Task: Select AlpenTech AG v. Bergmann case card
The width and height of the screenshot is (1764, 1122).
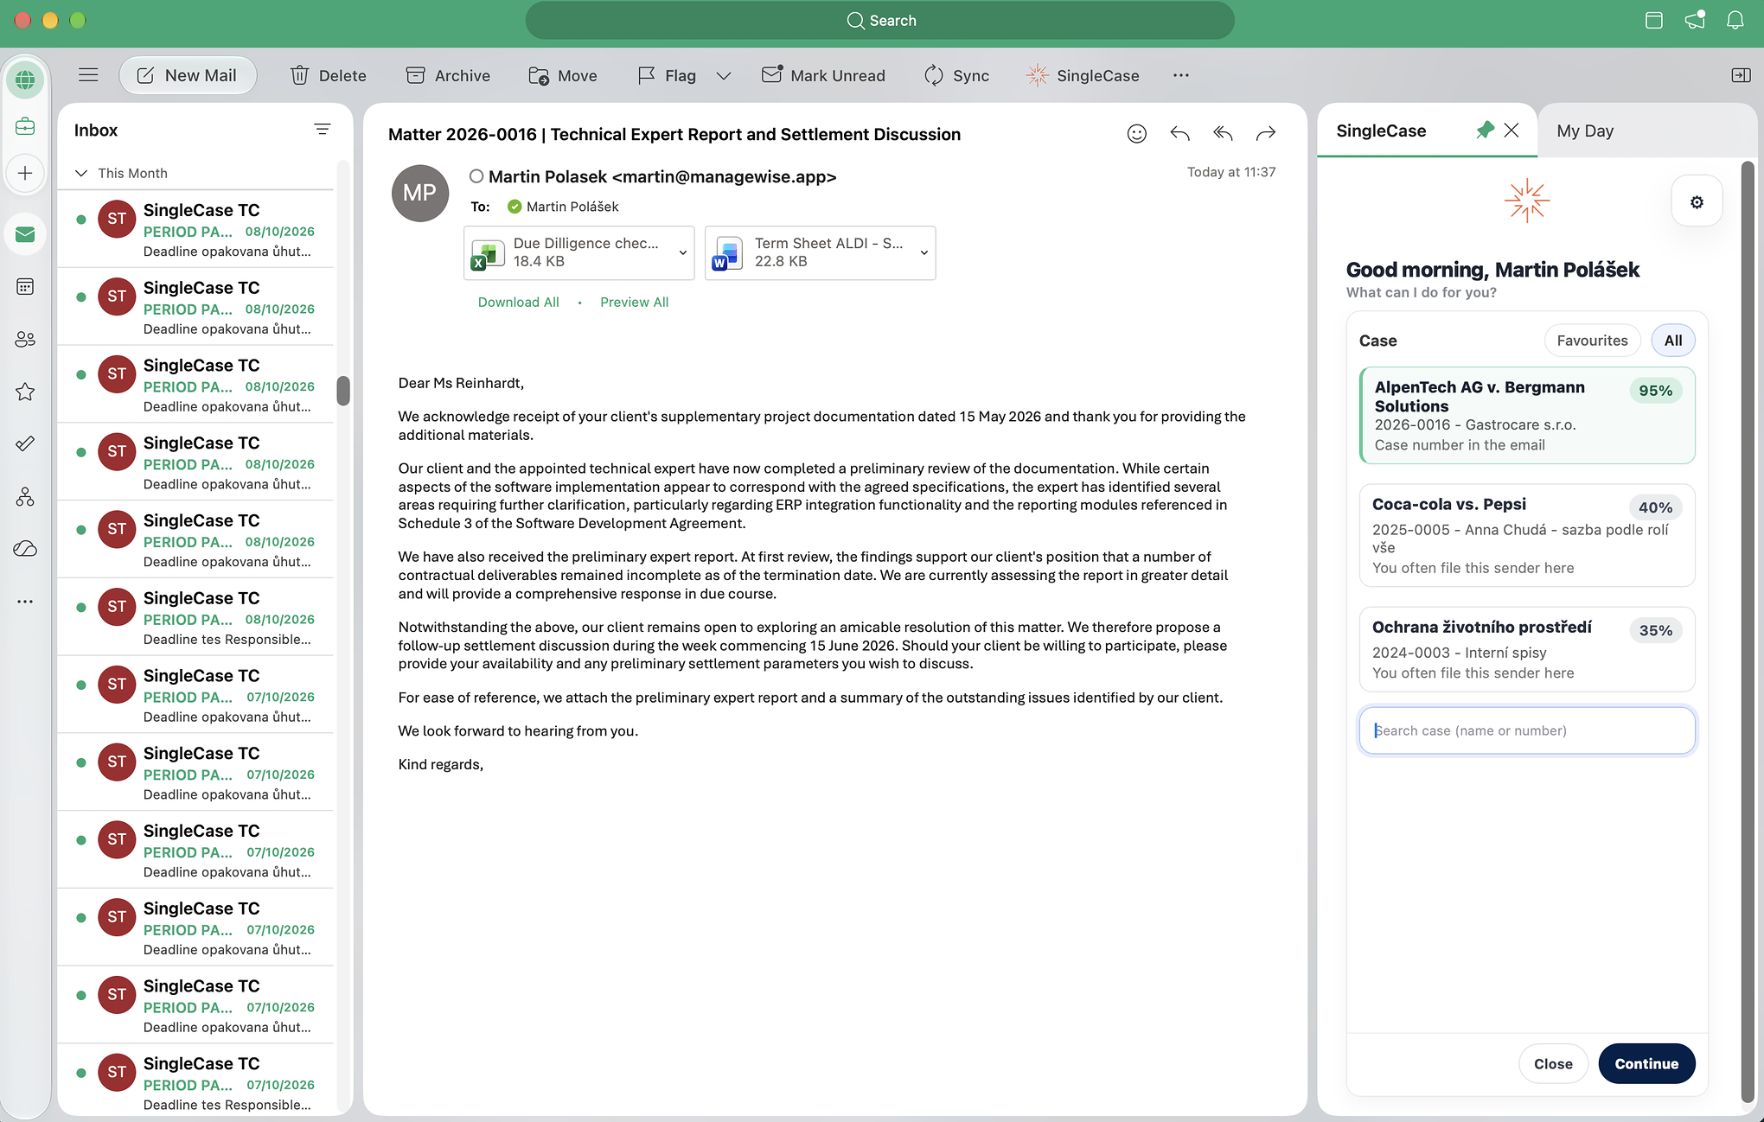Action: [1527, 416]
